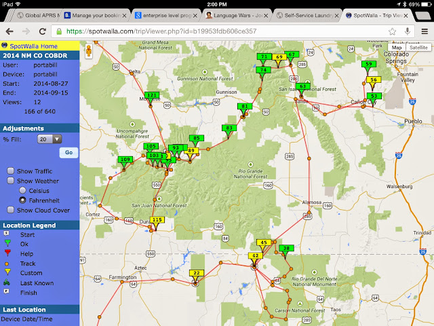Viewport: 434px width, 326px height.
Task: Open the Chrome hamburger menu
Action: [x=425, y=31]
